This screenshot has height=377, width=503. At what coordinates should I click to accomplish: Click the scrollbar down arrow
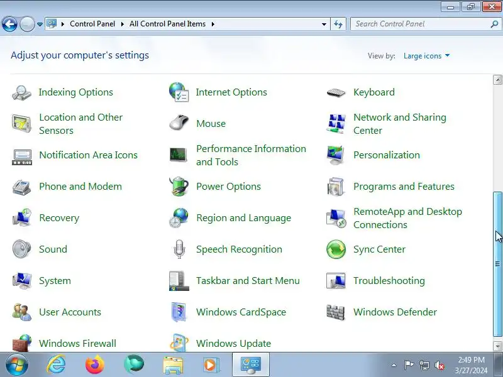point(497,346)
